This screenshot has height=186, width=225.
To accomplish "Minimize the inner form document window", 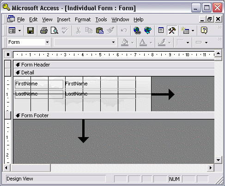I will 202,19.
